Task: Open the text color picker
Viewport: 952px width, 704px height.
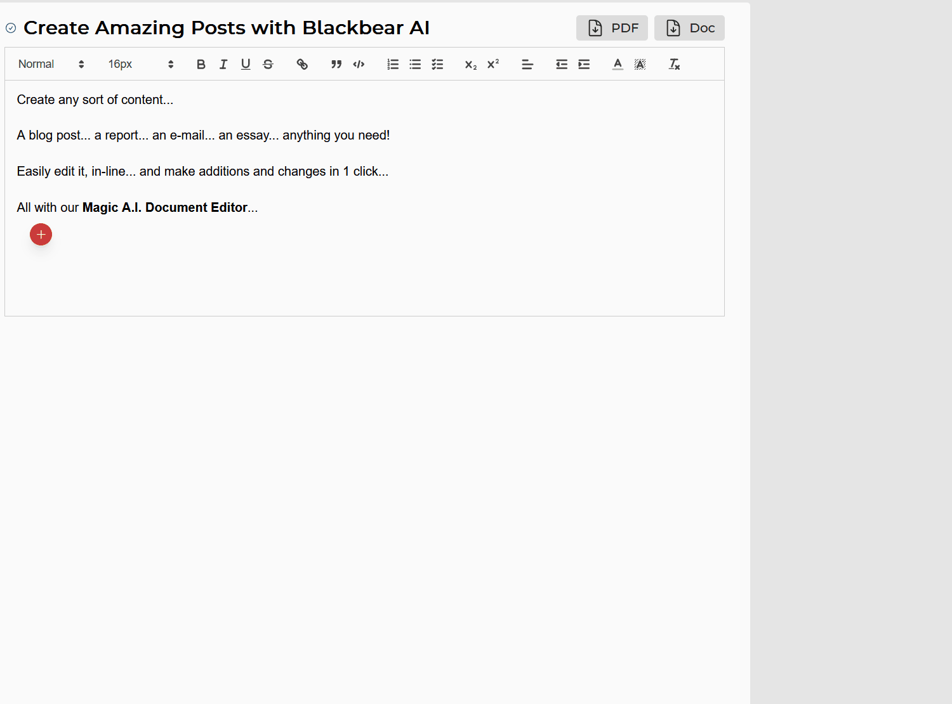Action: click(618, 64)
